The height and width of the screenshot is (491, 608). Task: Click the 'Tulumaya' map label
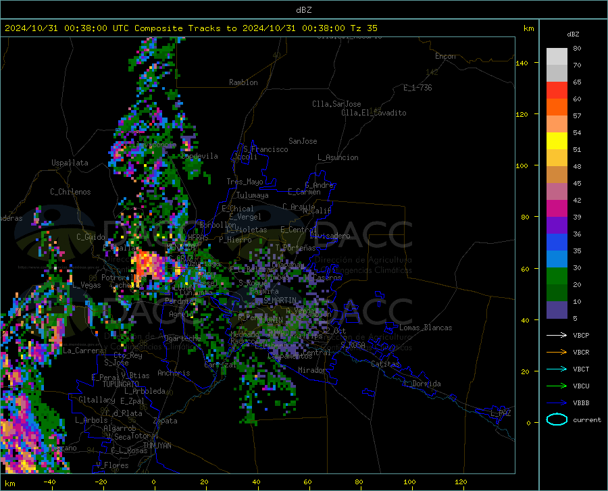(253, 195)
